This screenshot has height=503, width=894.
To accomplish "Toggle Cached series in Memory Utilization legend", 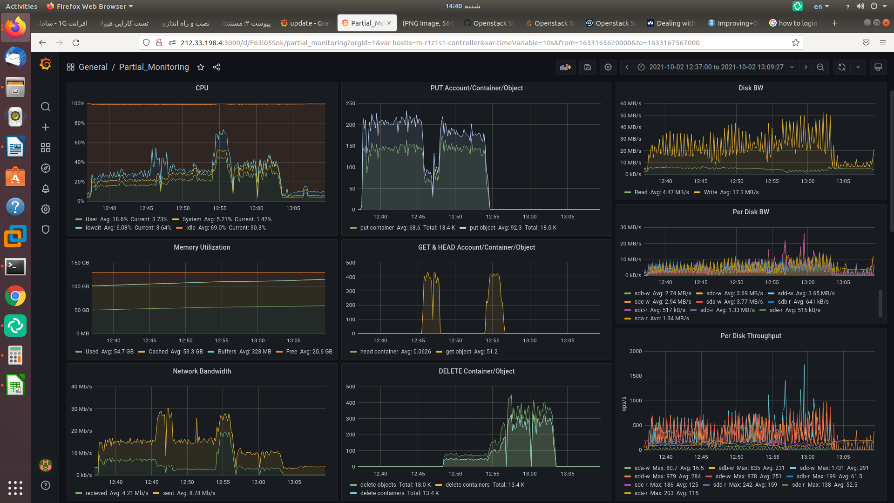I will [x=158, y=352].
